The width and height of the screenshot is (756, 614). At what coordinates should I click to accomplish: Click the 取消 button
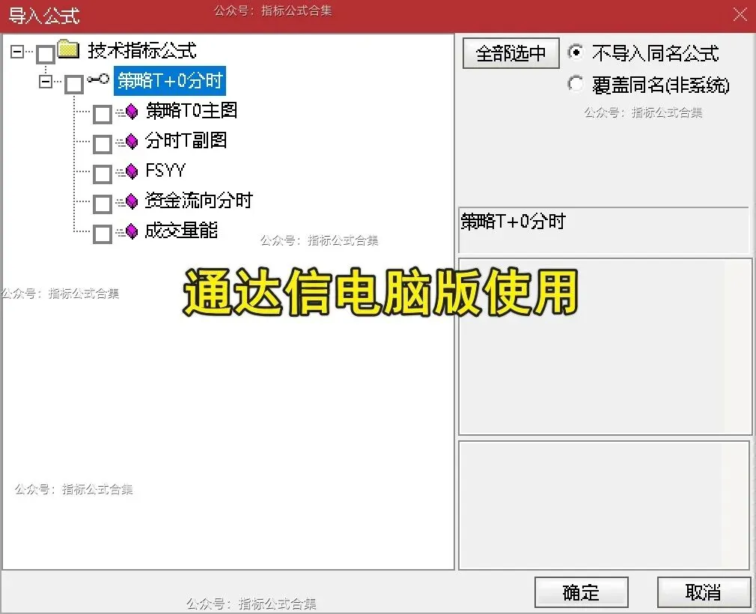(x=703, y=592)
